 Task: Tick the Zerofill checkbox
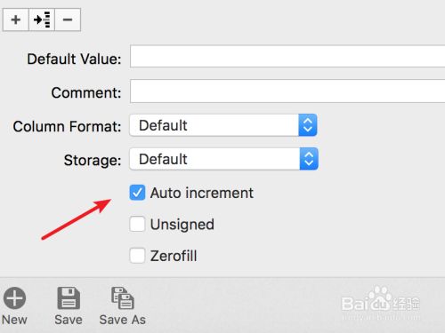[x=137, y=256]
